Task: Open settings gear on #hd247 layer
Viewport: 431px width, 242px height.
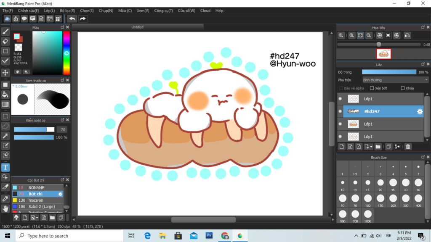Action: point(419,111)
